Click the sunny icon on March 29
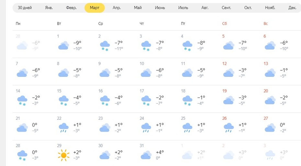Screen dimensions: 301x166 (63, 155)
